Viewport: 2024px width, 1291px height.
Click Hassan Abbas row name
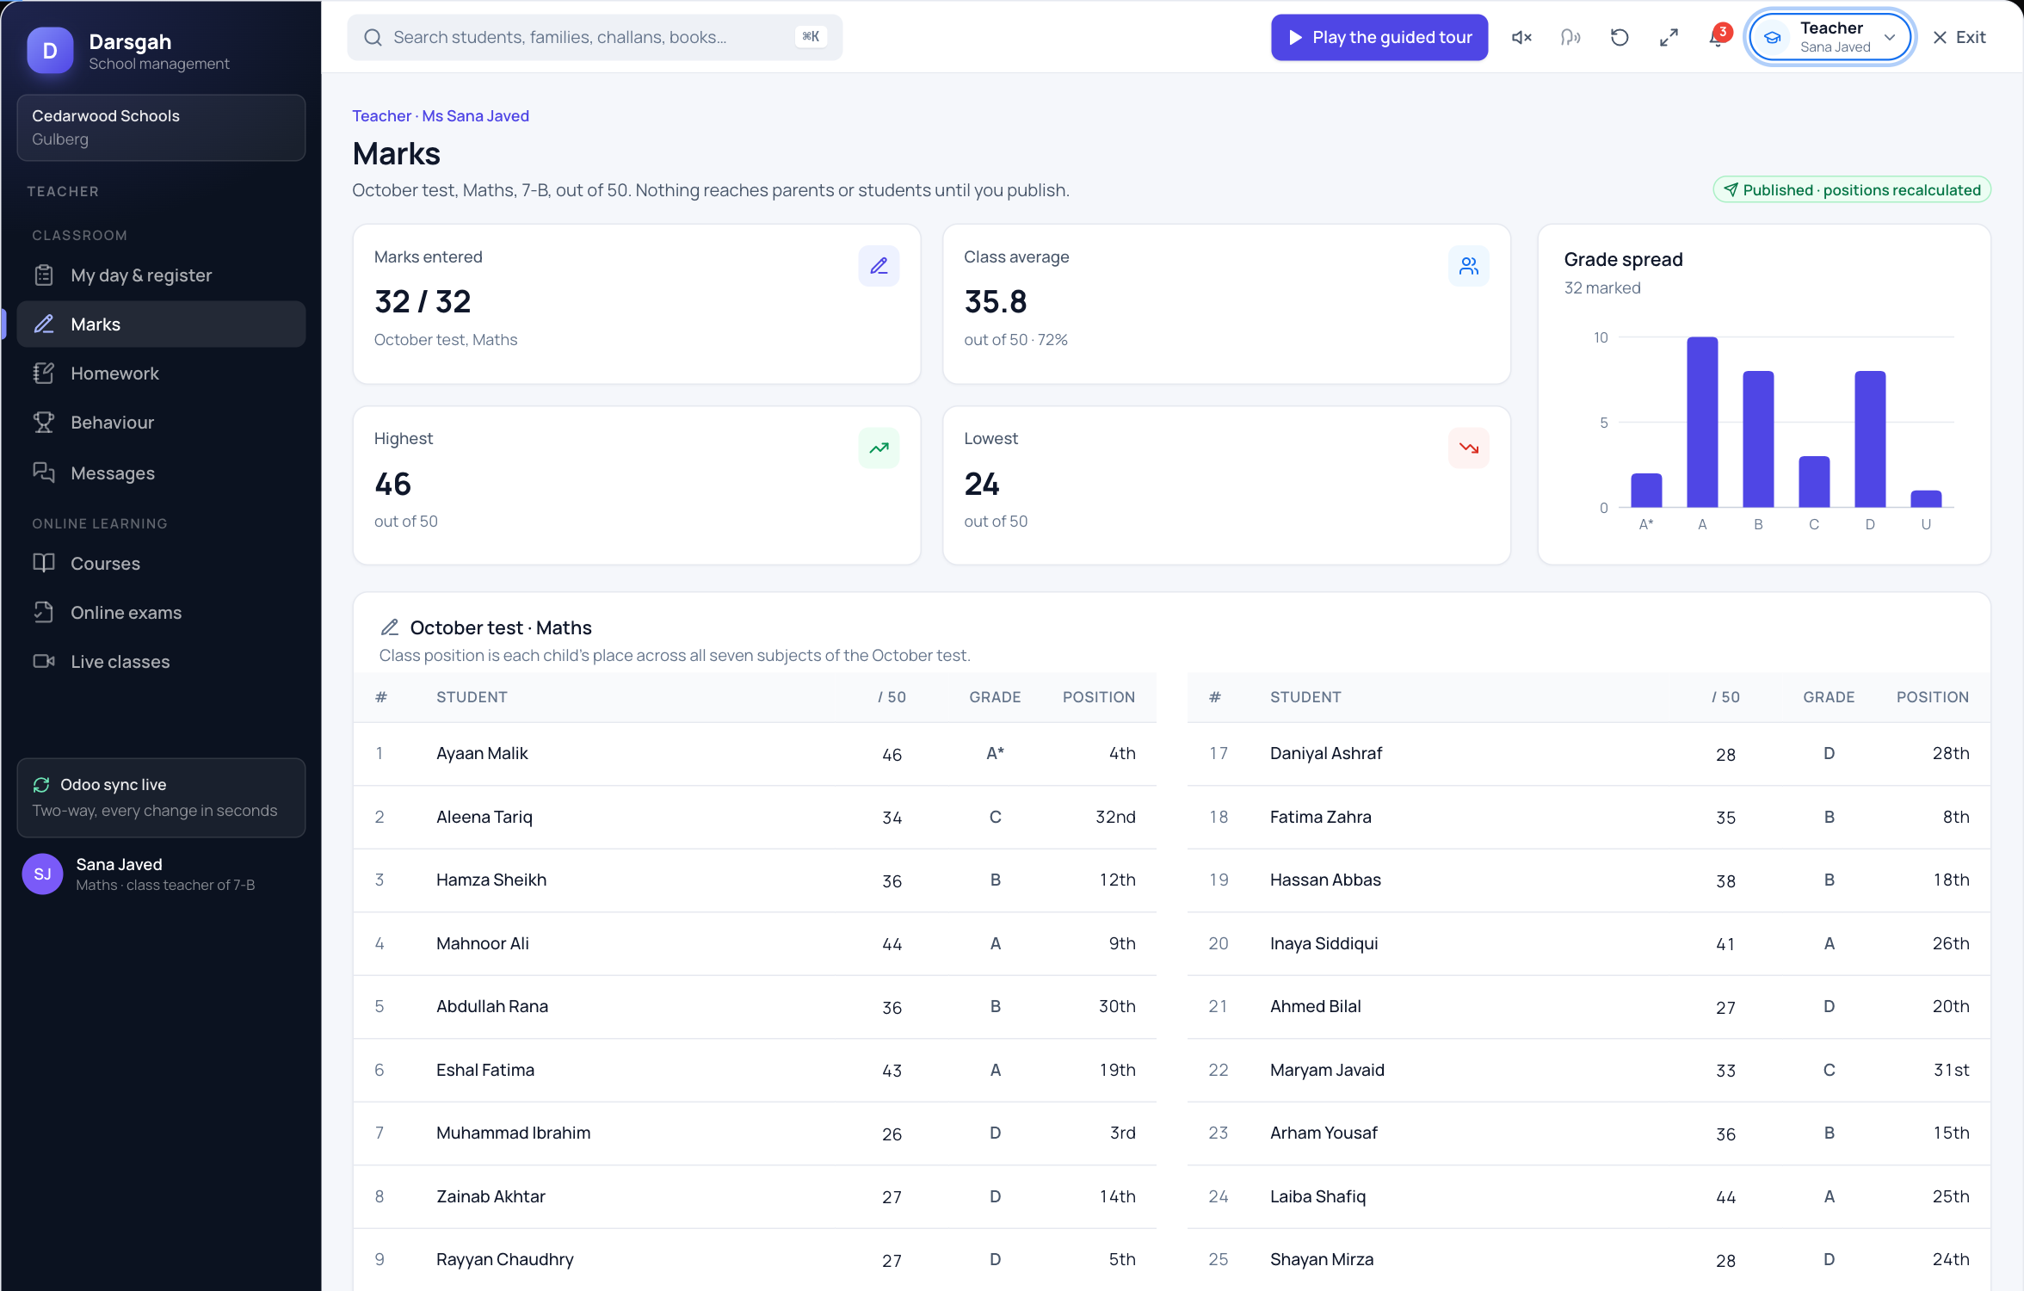(1325, 880)
